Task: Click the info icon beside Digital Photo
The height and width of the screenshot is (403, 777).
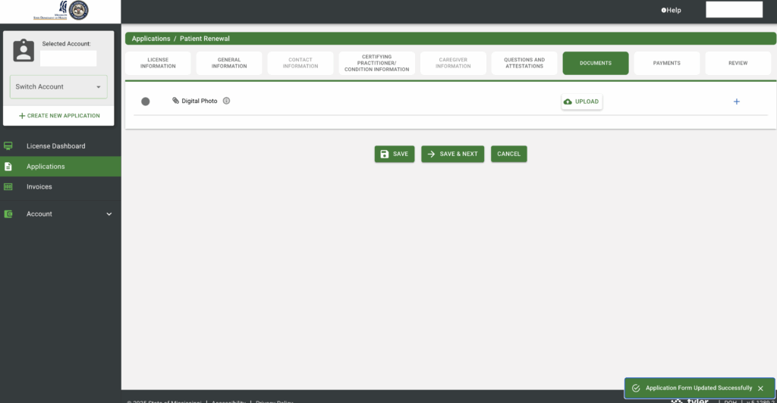Action: [x=226, y=101]
